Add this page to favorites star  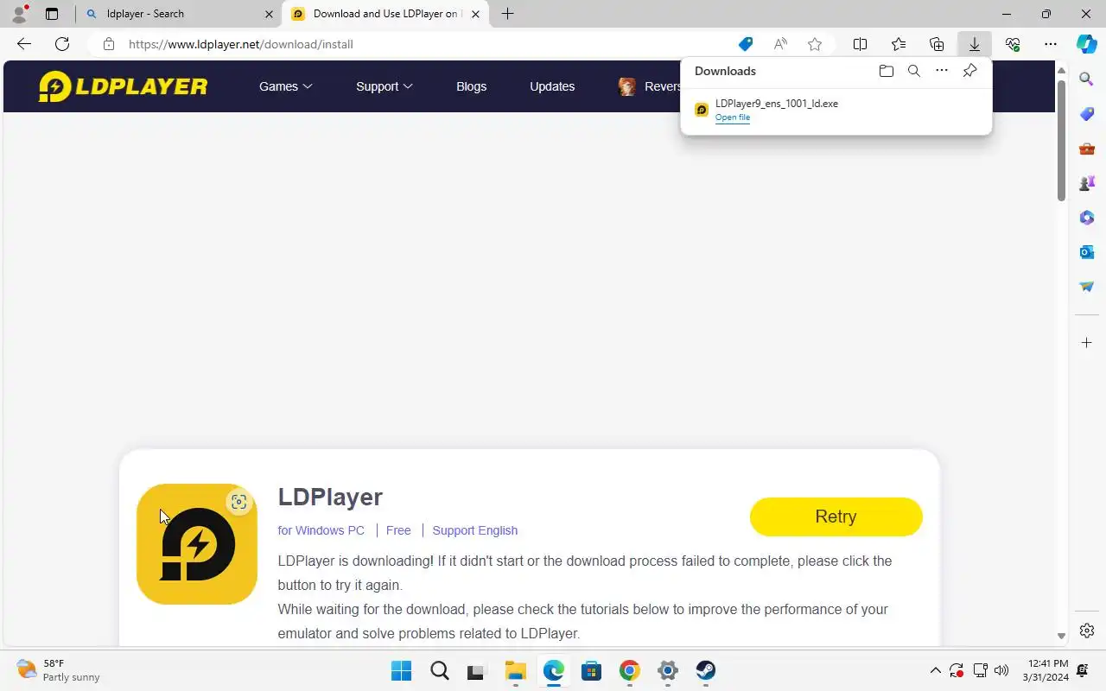(815, 44)
